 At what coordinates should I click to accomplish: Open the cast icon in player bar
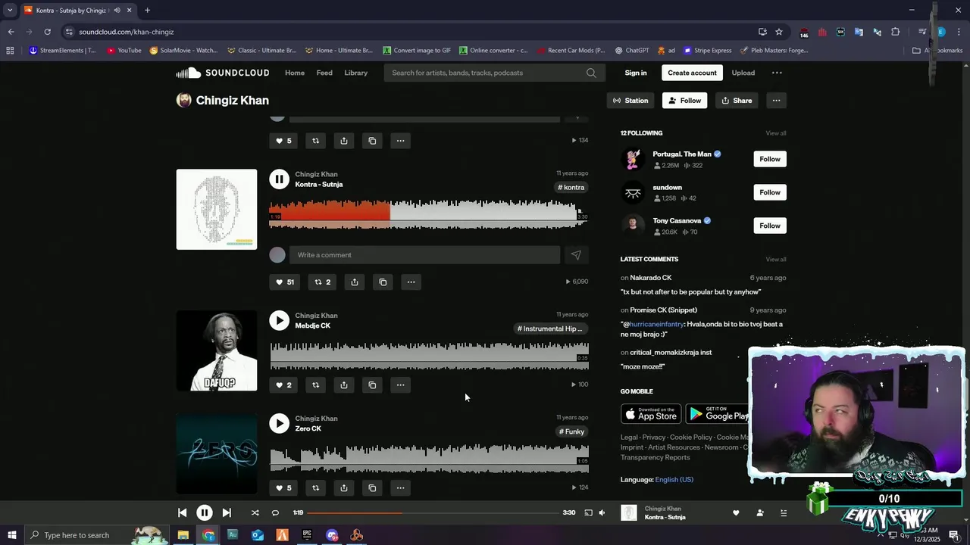(x=588, y=512)
